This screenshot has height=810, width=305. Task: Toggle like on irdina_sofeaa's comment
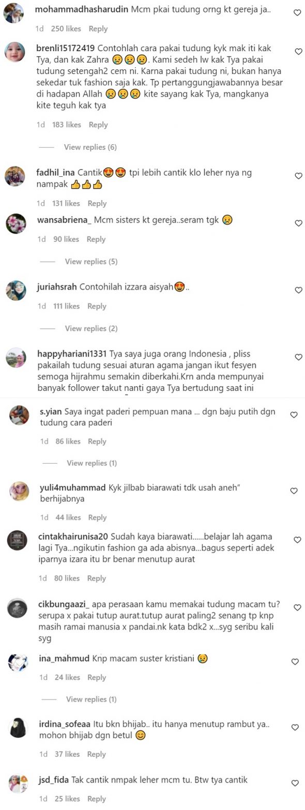click(x=295, y=727)
